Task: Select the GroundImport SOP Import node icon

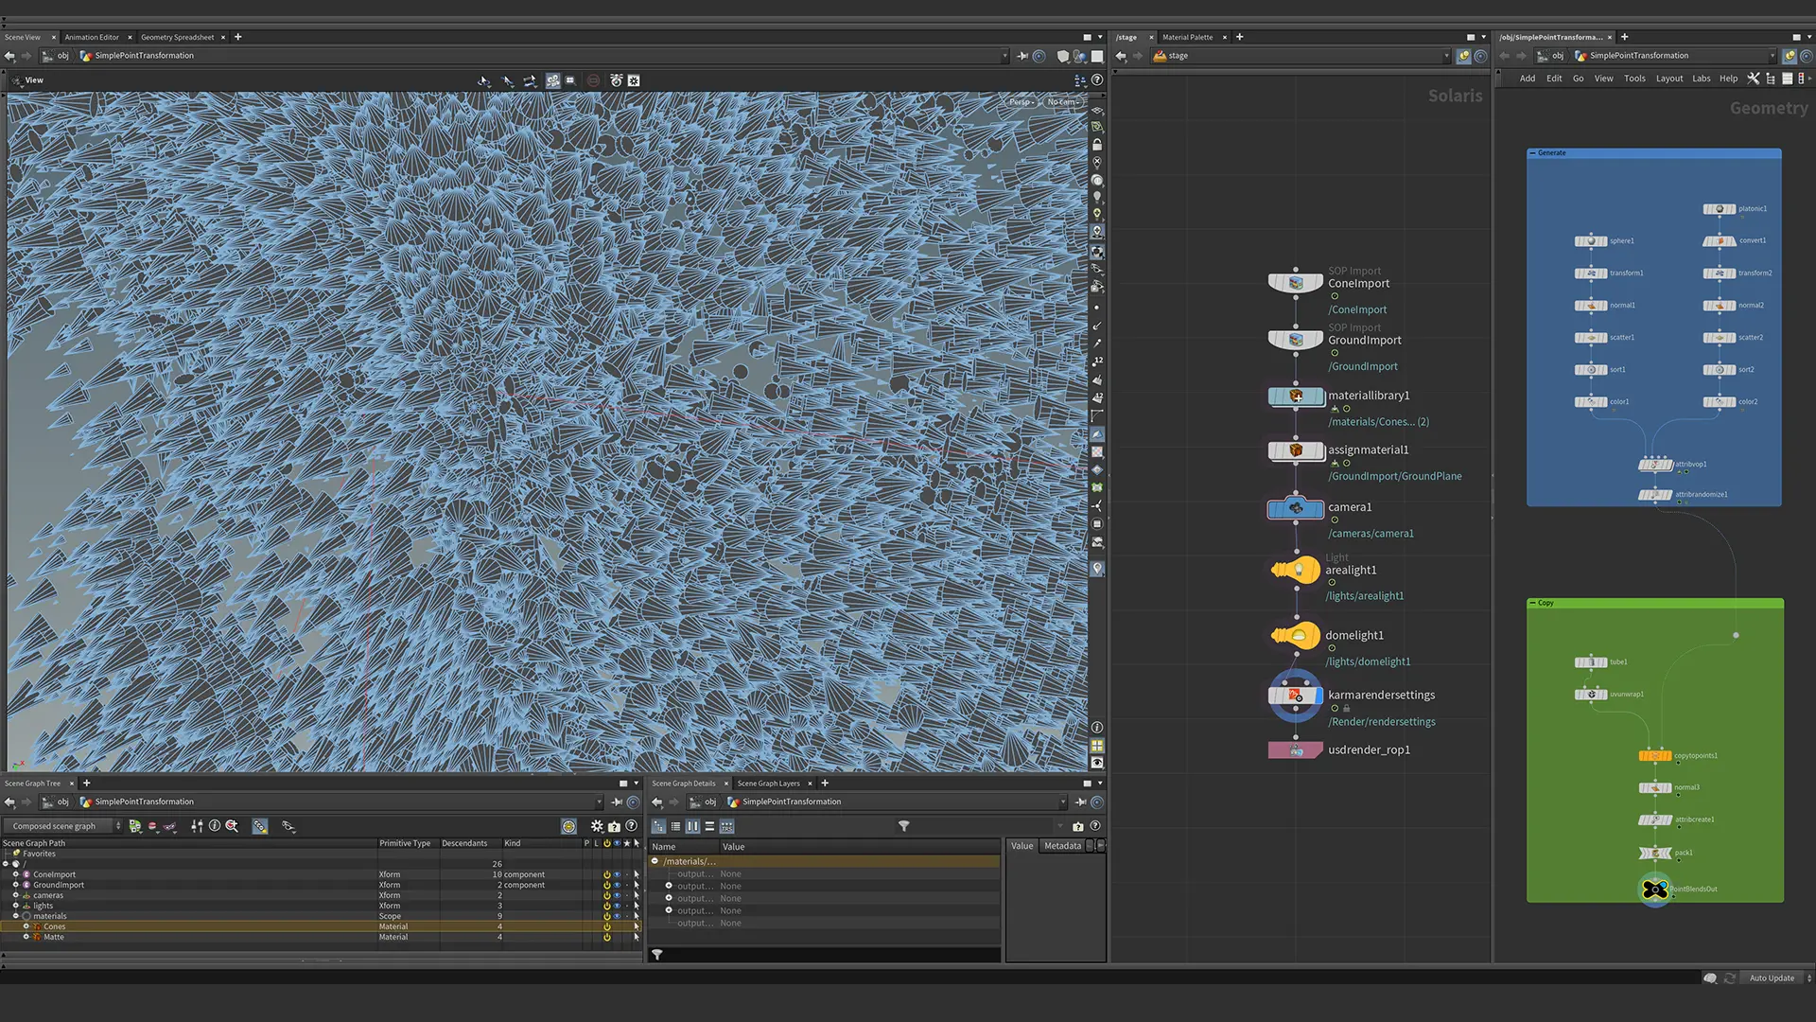Action: pos(1296,340)
